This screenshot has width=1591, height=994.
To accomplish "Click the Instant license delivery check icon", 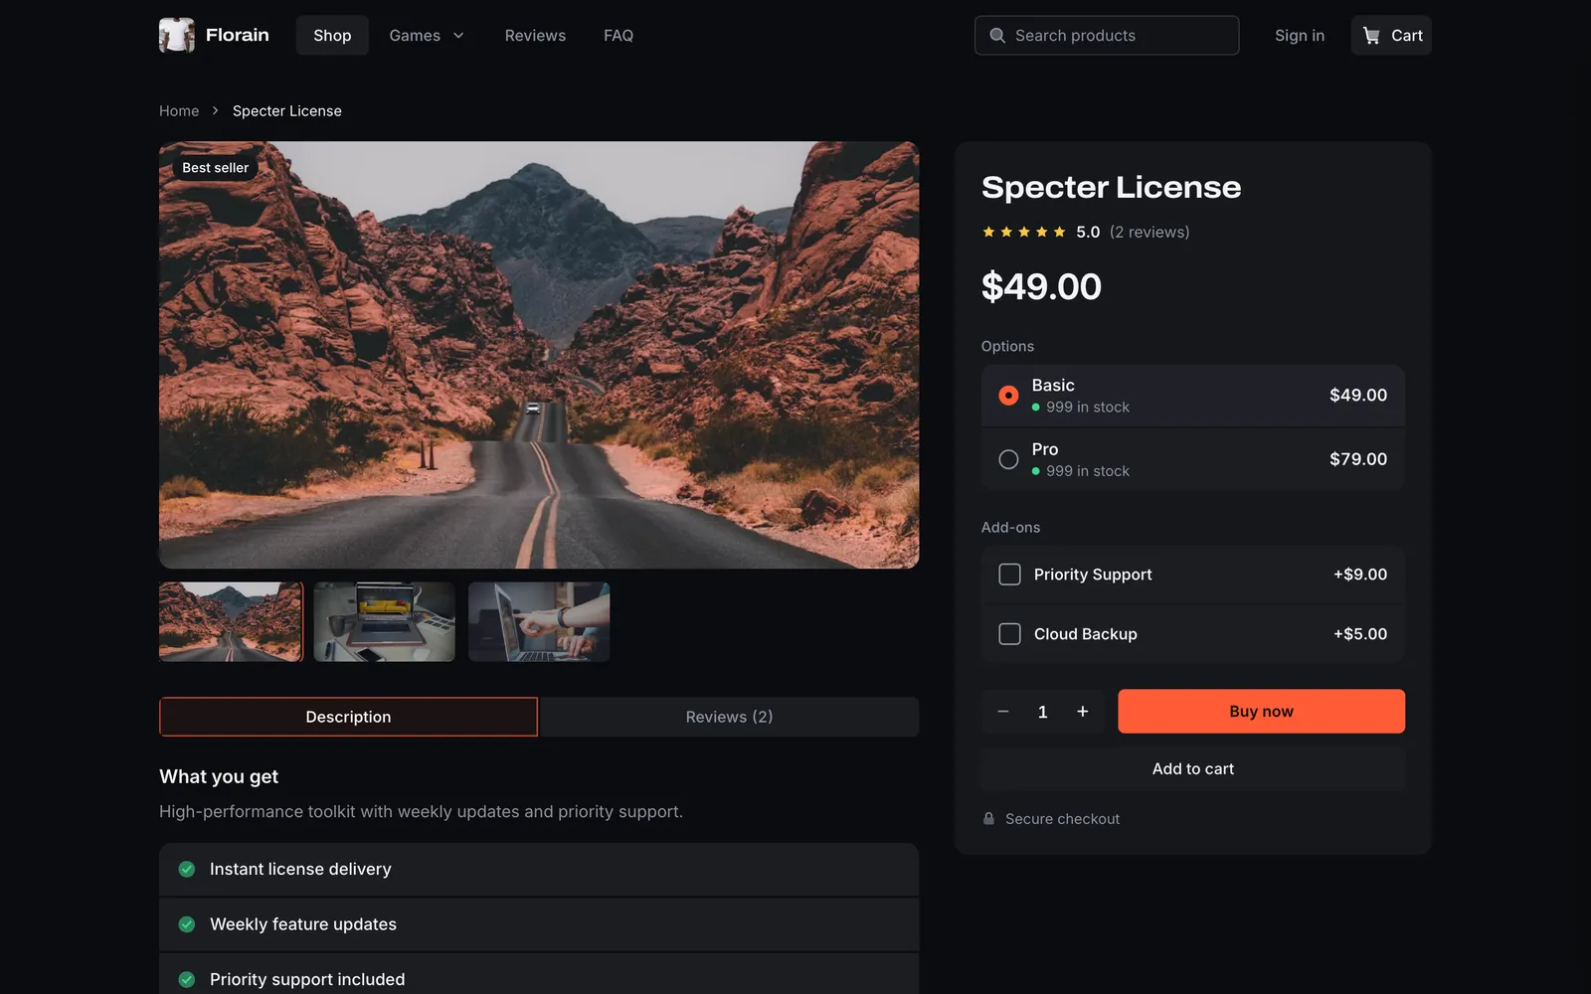I will (x=187, y=869).
